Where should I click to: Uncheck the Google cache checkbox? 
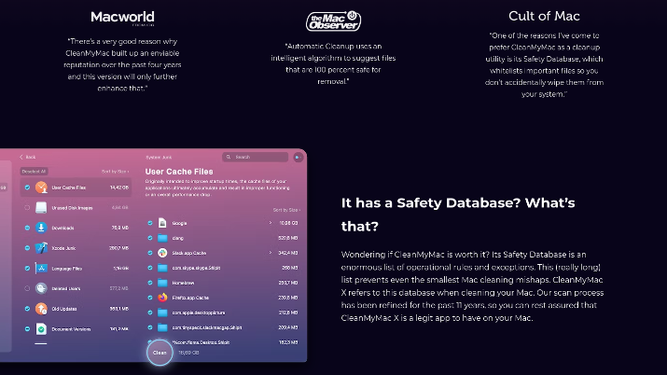point(150,223)
